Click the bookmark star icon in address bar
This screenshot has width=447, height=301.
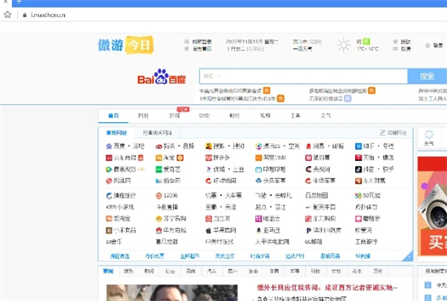coord(7,15)
